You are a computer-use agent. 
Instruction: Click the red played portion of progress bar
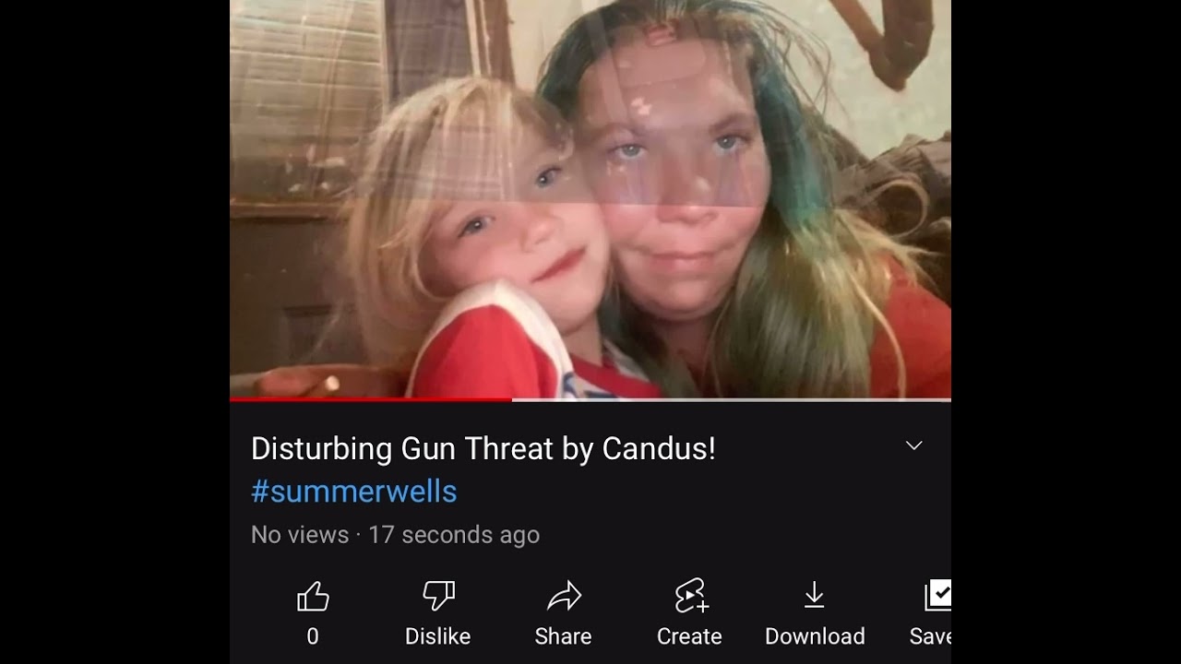click(371, 399)
